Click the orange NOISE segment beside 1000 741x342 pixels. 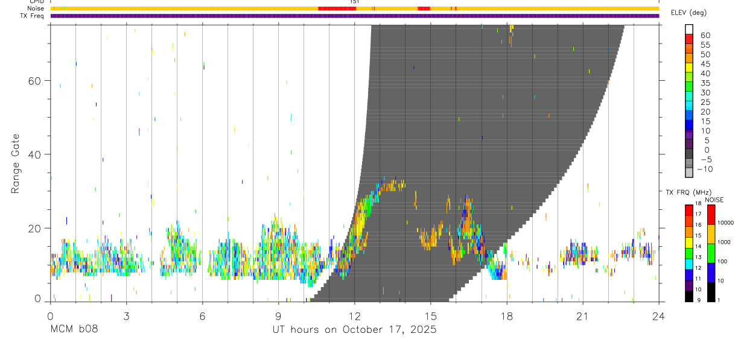coord(711,234)
